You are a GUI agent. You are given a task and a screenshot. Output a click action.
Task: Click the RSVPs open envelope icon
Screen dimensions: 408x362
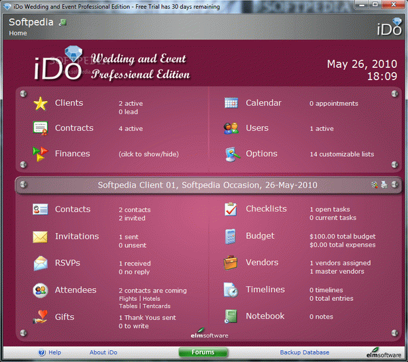click(41, 264)
